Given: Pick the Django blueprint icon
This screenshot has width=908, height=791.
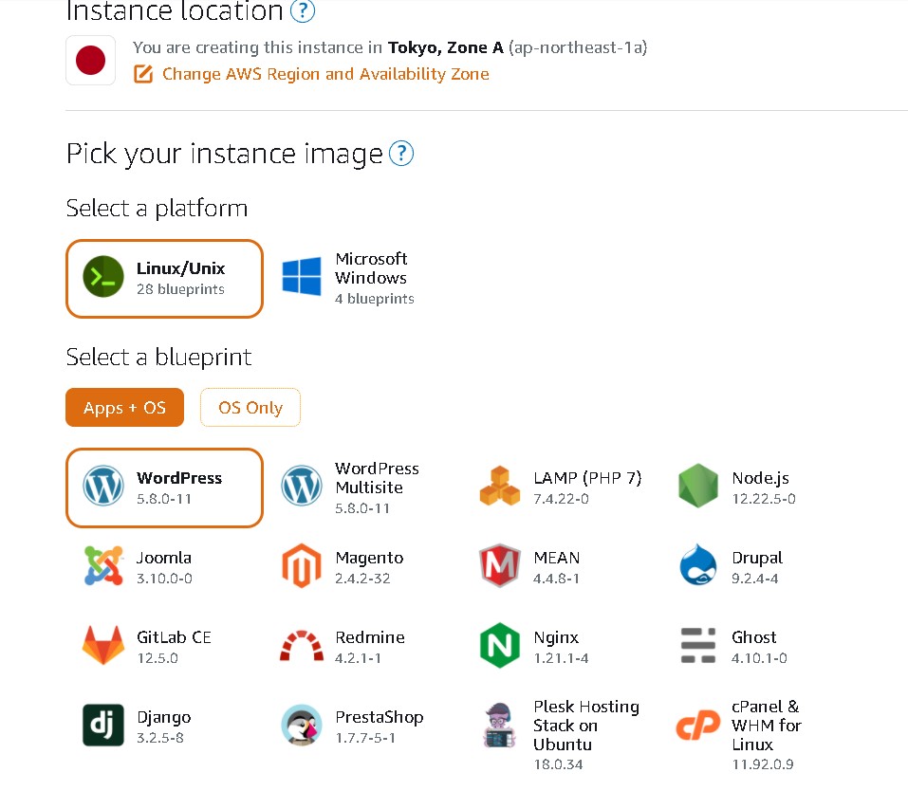Looking at the screenshot, I should tap(103, 726).
